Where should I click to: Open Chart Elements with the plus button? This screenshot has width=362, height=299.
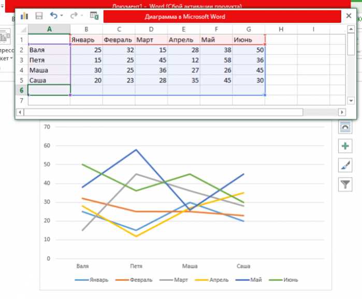345,146
